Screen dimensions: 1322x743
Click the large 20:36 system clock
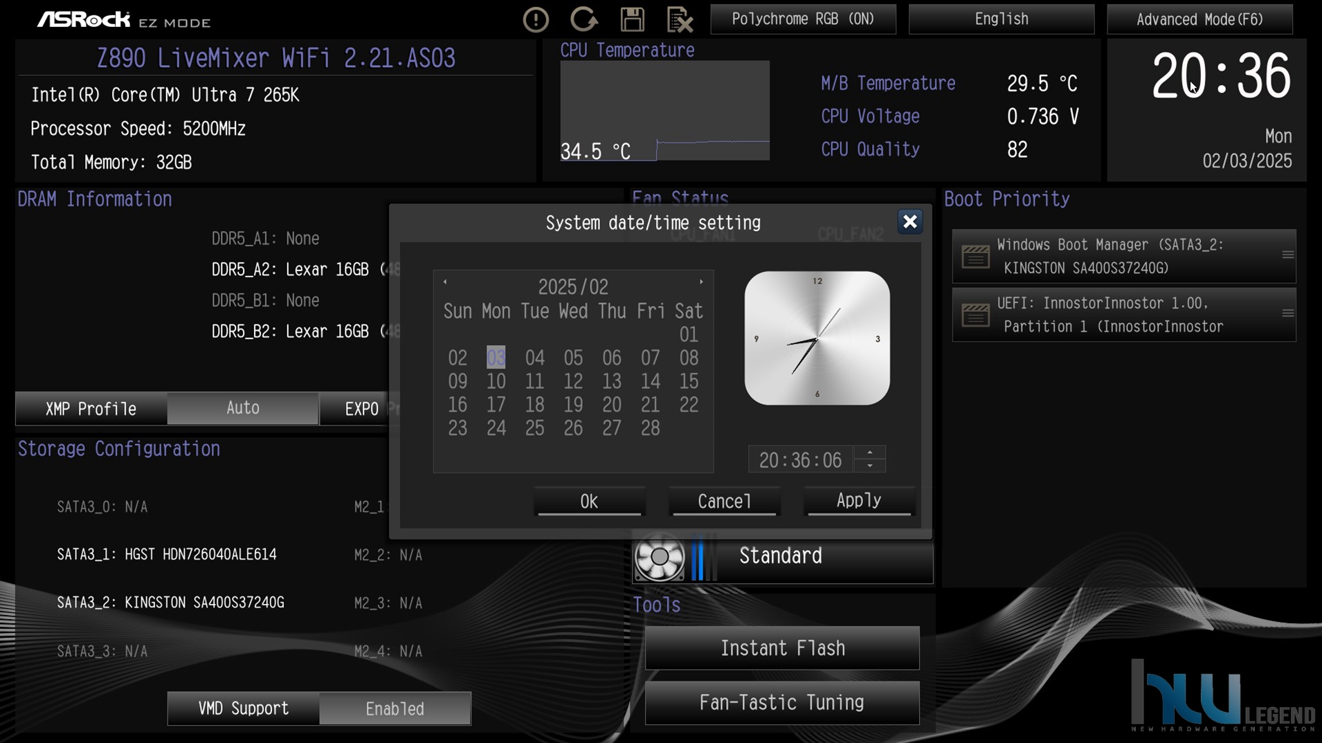coord(1221,76)
